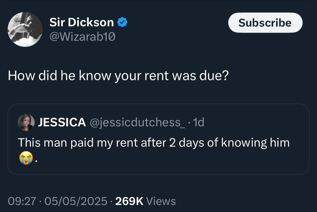Open the @Wizarab10 handle link
317x212 pixels.
pyautogui.click(x=82, y=36)
